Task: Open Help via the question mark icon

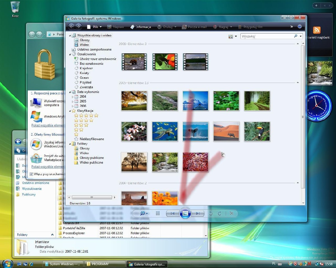Action: 299,27
